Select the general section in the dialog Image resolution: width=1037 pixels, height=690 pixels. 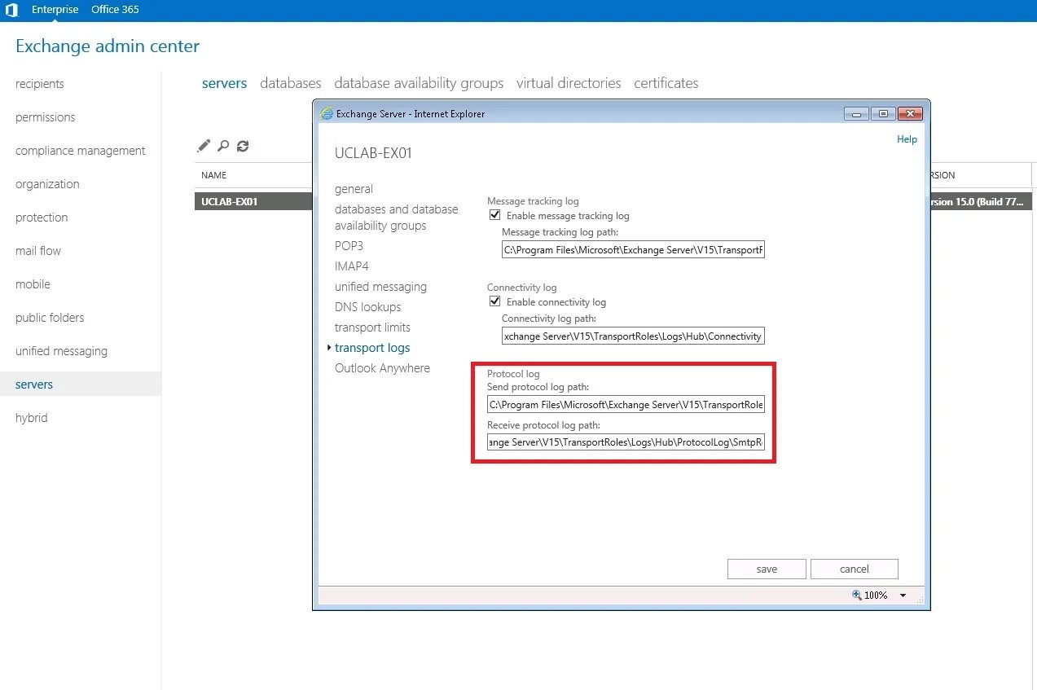pyautogui.click(x=354, y=189)
